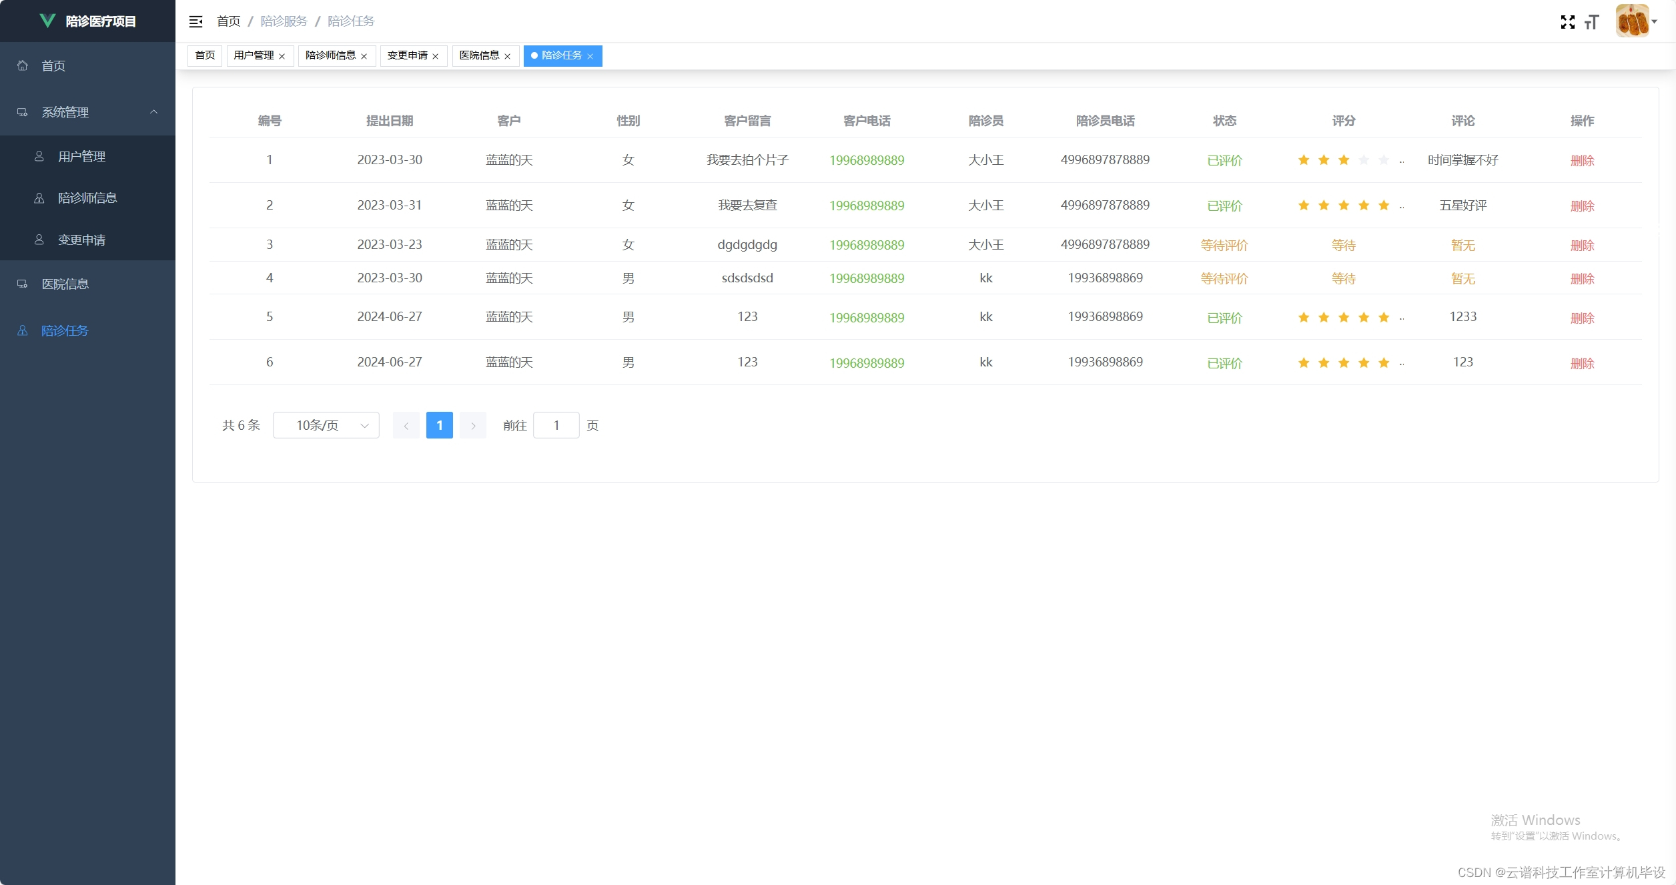Switch to the 变更申请 tab

(x=407, y=55)
